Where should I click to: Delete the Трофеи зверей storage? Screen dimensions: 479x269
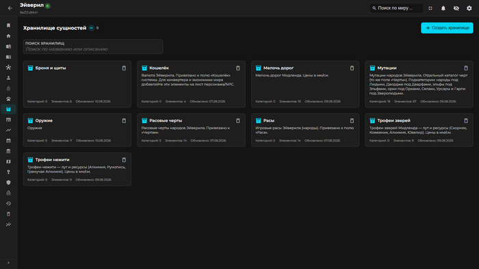466,121
